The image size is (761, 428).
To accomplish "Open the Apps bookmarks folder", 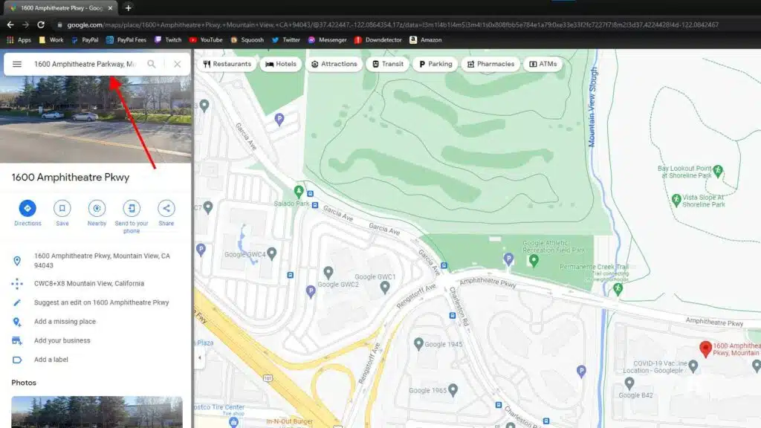I will (23, 39).
